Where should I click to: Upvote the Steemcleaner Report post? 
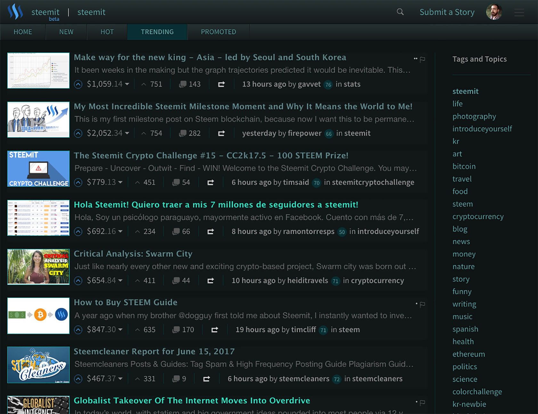point(78,379)
